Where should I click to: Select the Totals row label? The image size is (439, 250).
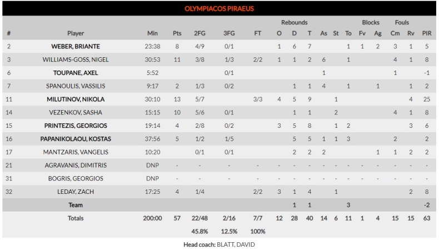pyautogui.click(x=76, y=218)
